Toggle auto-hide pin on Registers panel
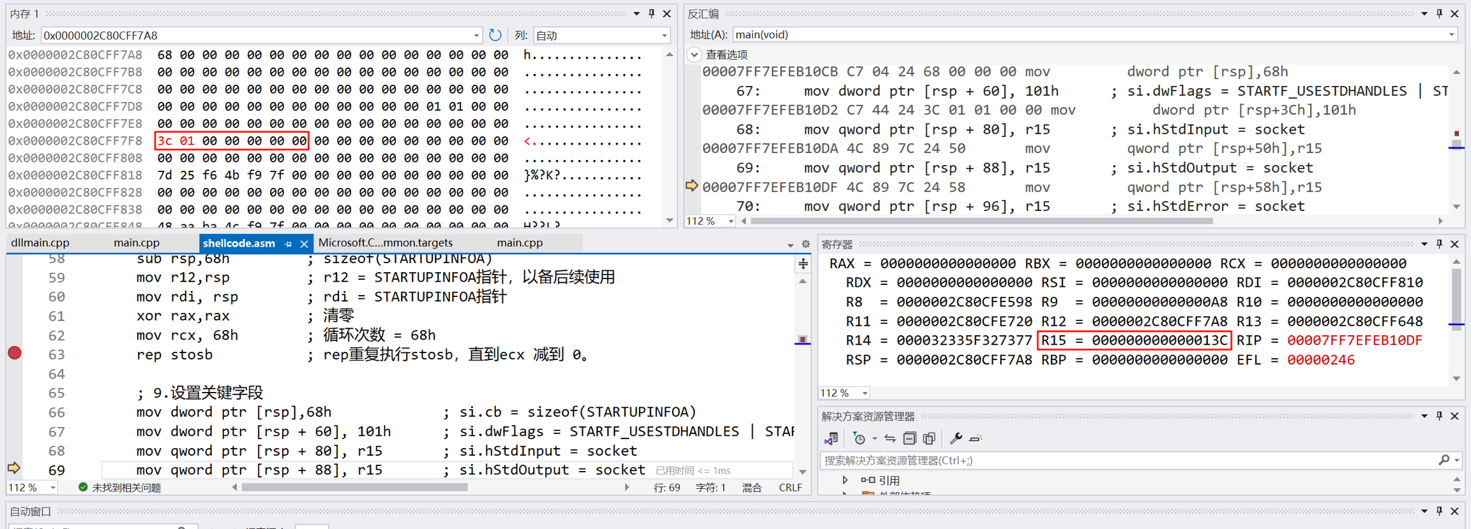This screenshot has width=1471, height=529. (x=1439, y=244)
